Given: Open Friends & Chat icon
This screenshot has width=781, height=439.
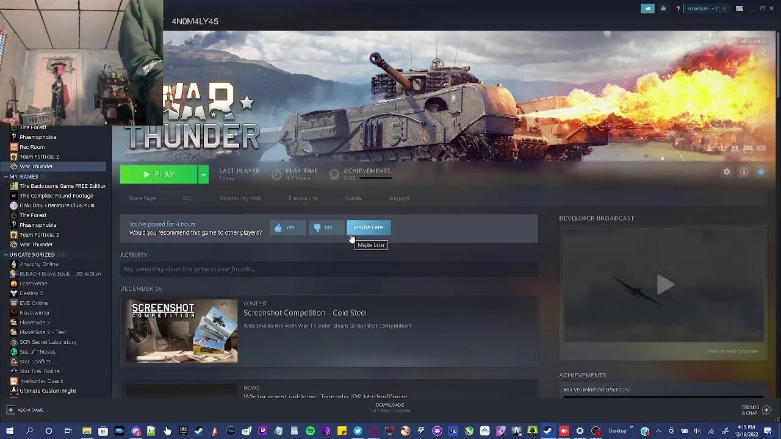Looking at the screenshot, I should click(x=766, y=410).
